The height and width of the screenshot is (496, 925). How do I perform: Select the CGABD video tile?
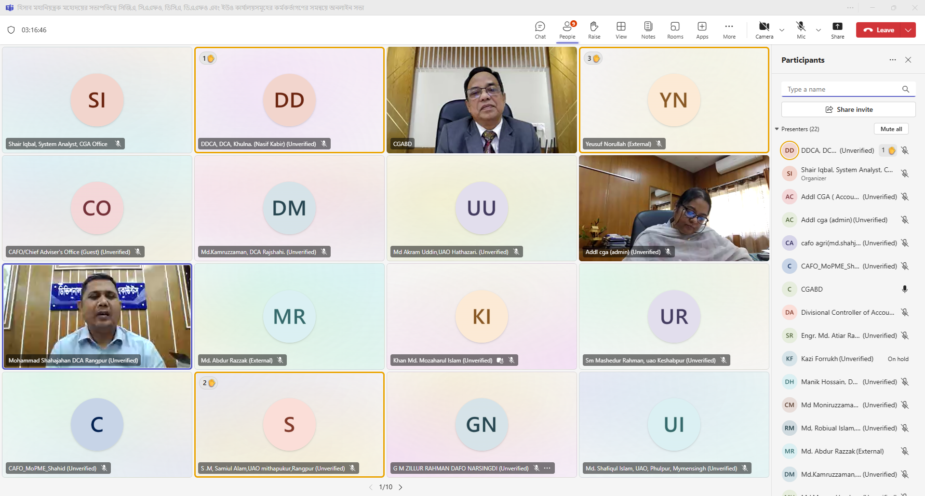[x=482, y=100]
